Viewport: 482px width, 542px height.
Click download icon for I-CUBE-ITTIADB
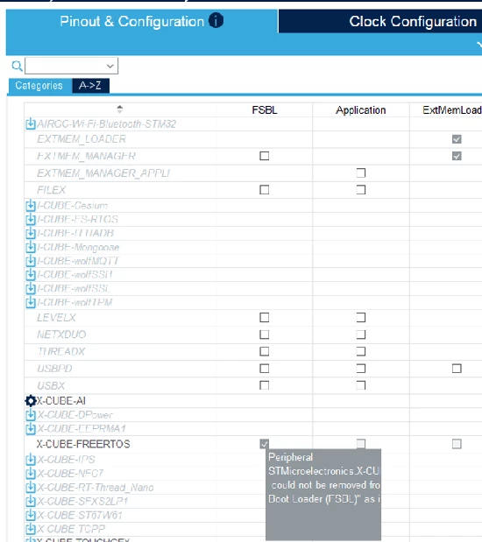[31, 233]
